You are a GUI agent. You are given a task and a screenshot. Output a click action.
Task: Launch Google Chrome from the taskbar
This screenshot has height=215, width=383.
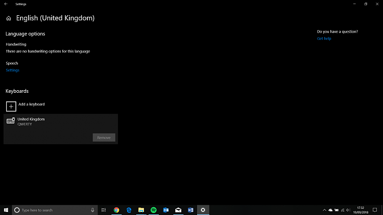tap(116, 210)
